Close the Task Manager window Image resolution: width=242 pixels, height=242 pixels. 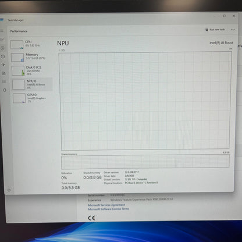coord(234,16)
